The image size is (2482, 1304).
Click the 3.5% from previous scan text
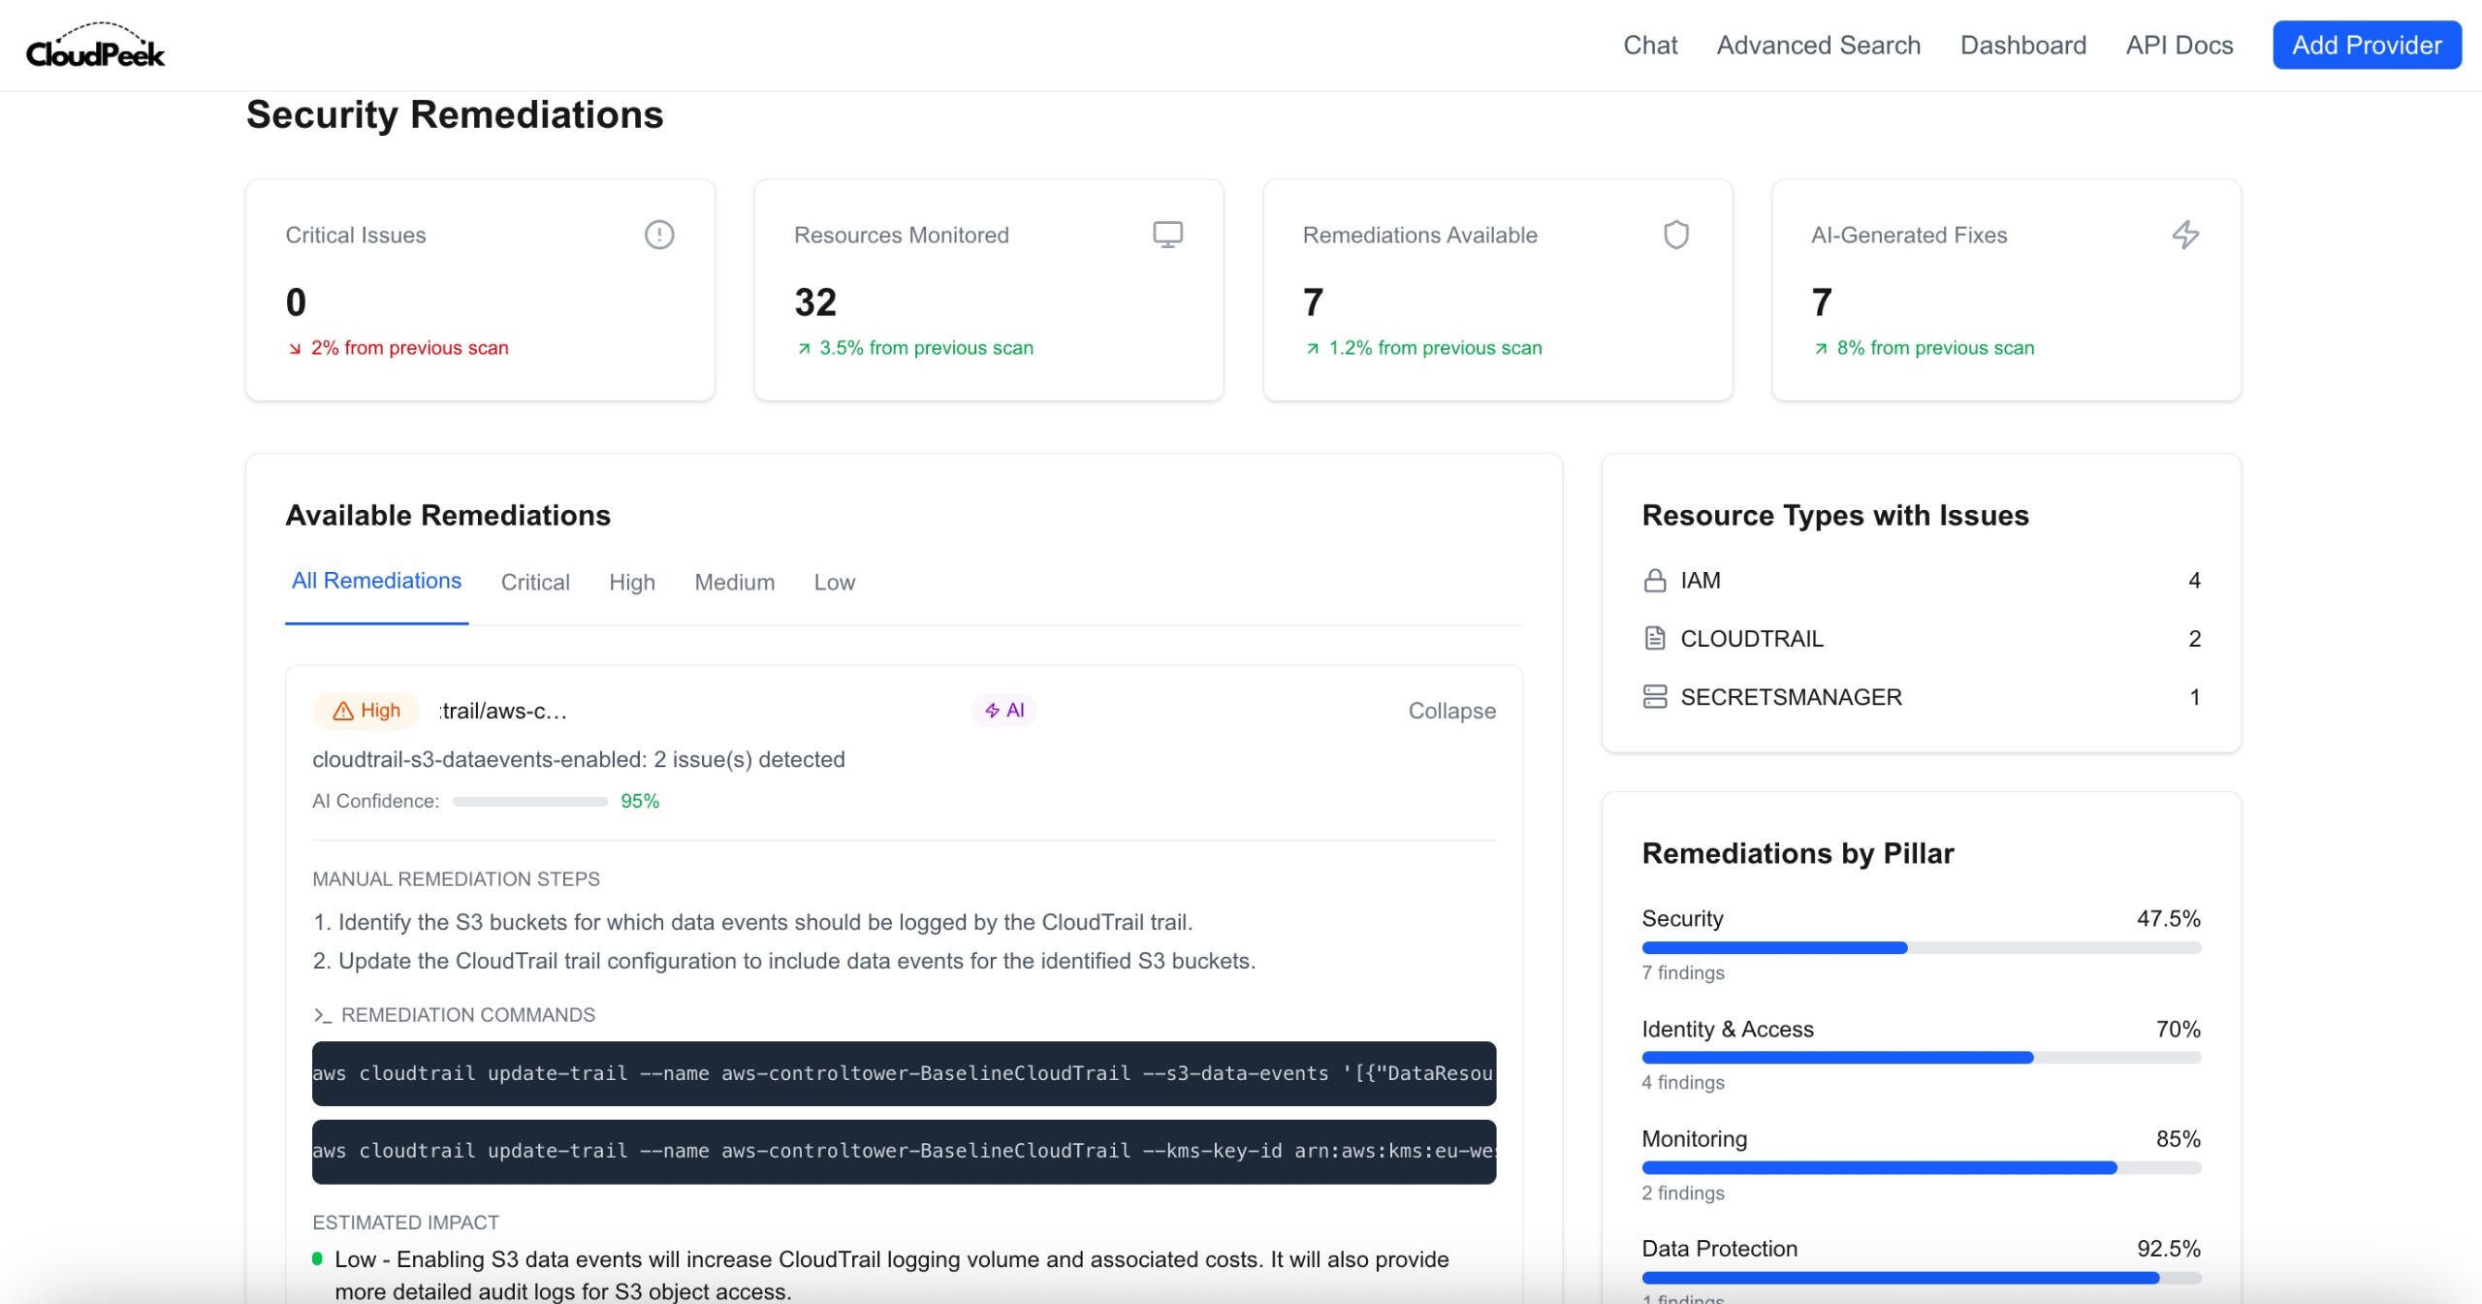927,348
